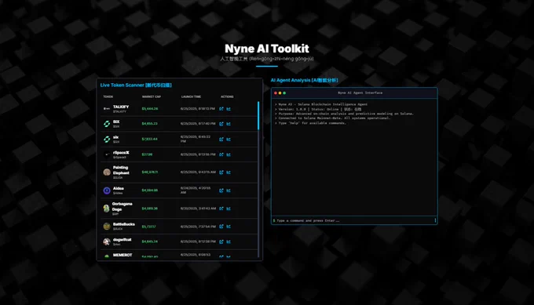
Task: Click the Actions column header
Action: point(227,96)
